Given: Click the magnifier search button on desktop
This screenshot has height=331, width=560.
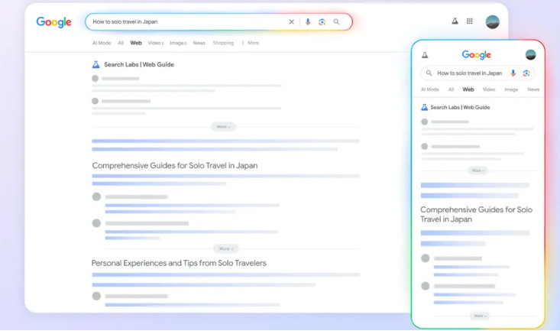Looking at the screenshot, I should coord(336,22).
